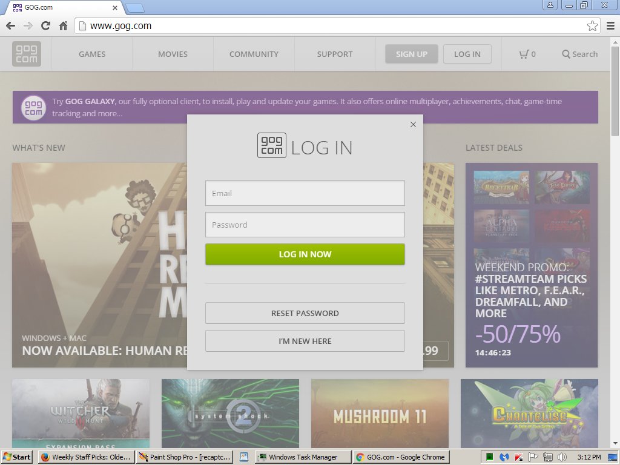Click the Windows Start button
Viewport: 620px width, 465px height.
click(x=17, y=457)
